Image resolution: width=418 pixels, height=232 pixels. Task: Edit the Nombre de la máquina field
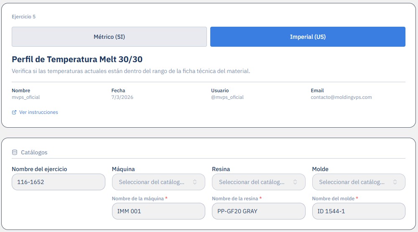[158, 211]
